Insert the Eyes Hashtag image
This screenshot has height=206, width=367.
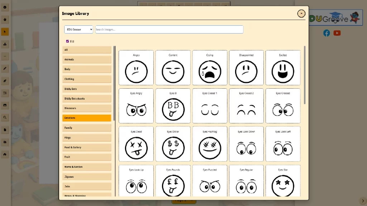tap(210, 144)
